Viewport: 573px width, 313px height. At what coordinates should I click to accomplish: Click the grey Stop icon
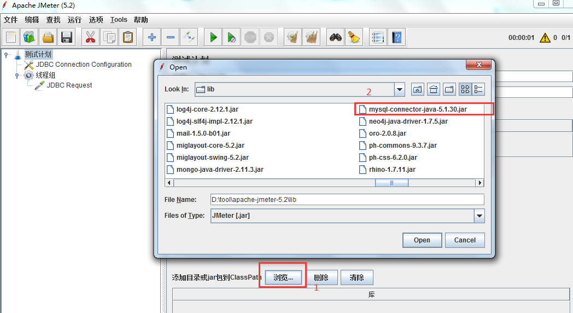click(x=250, y=37)
